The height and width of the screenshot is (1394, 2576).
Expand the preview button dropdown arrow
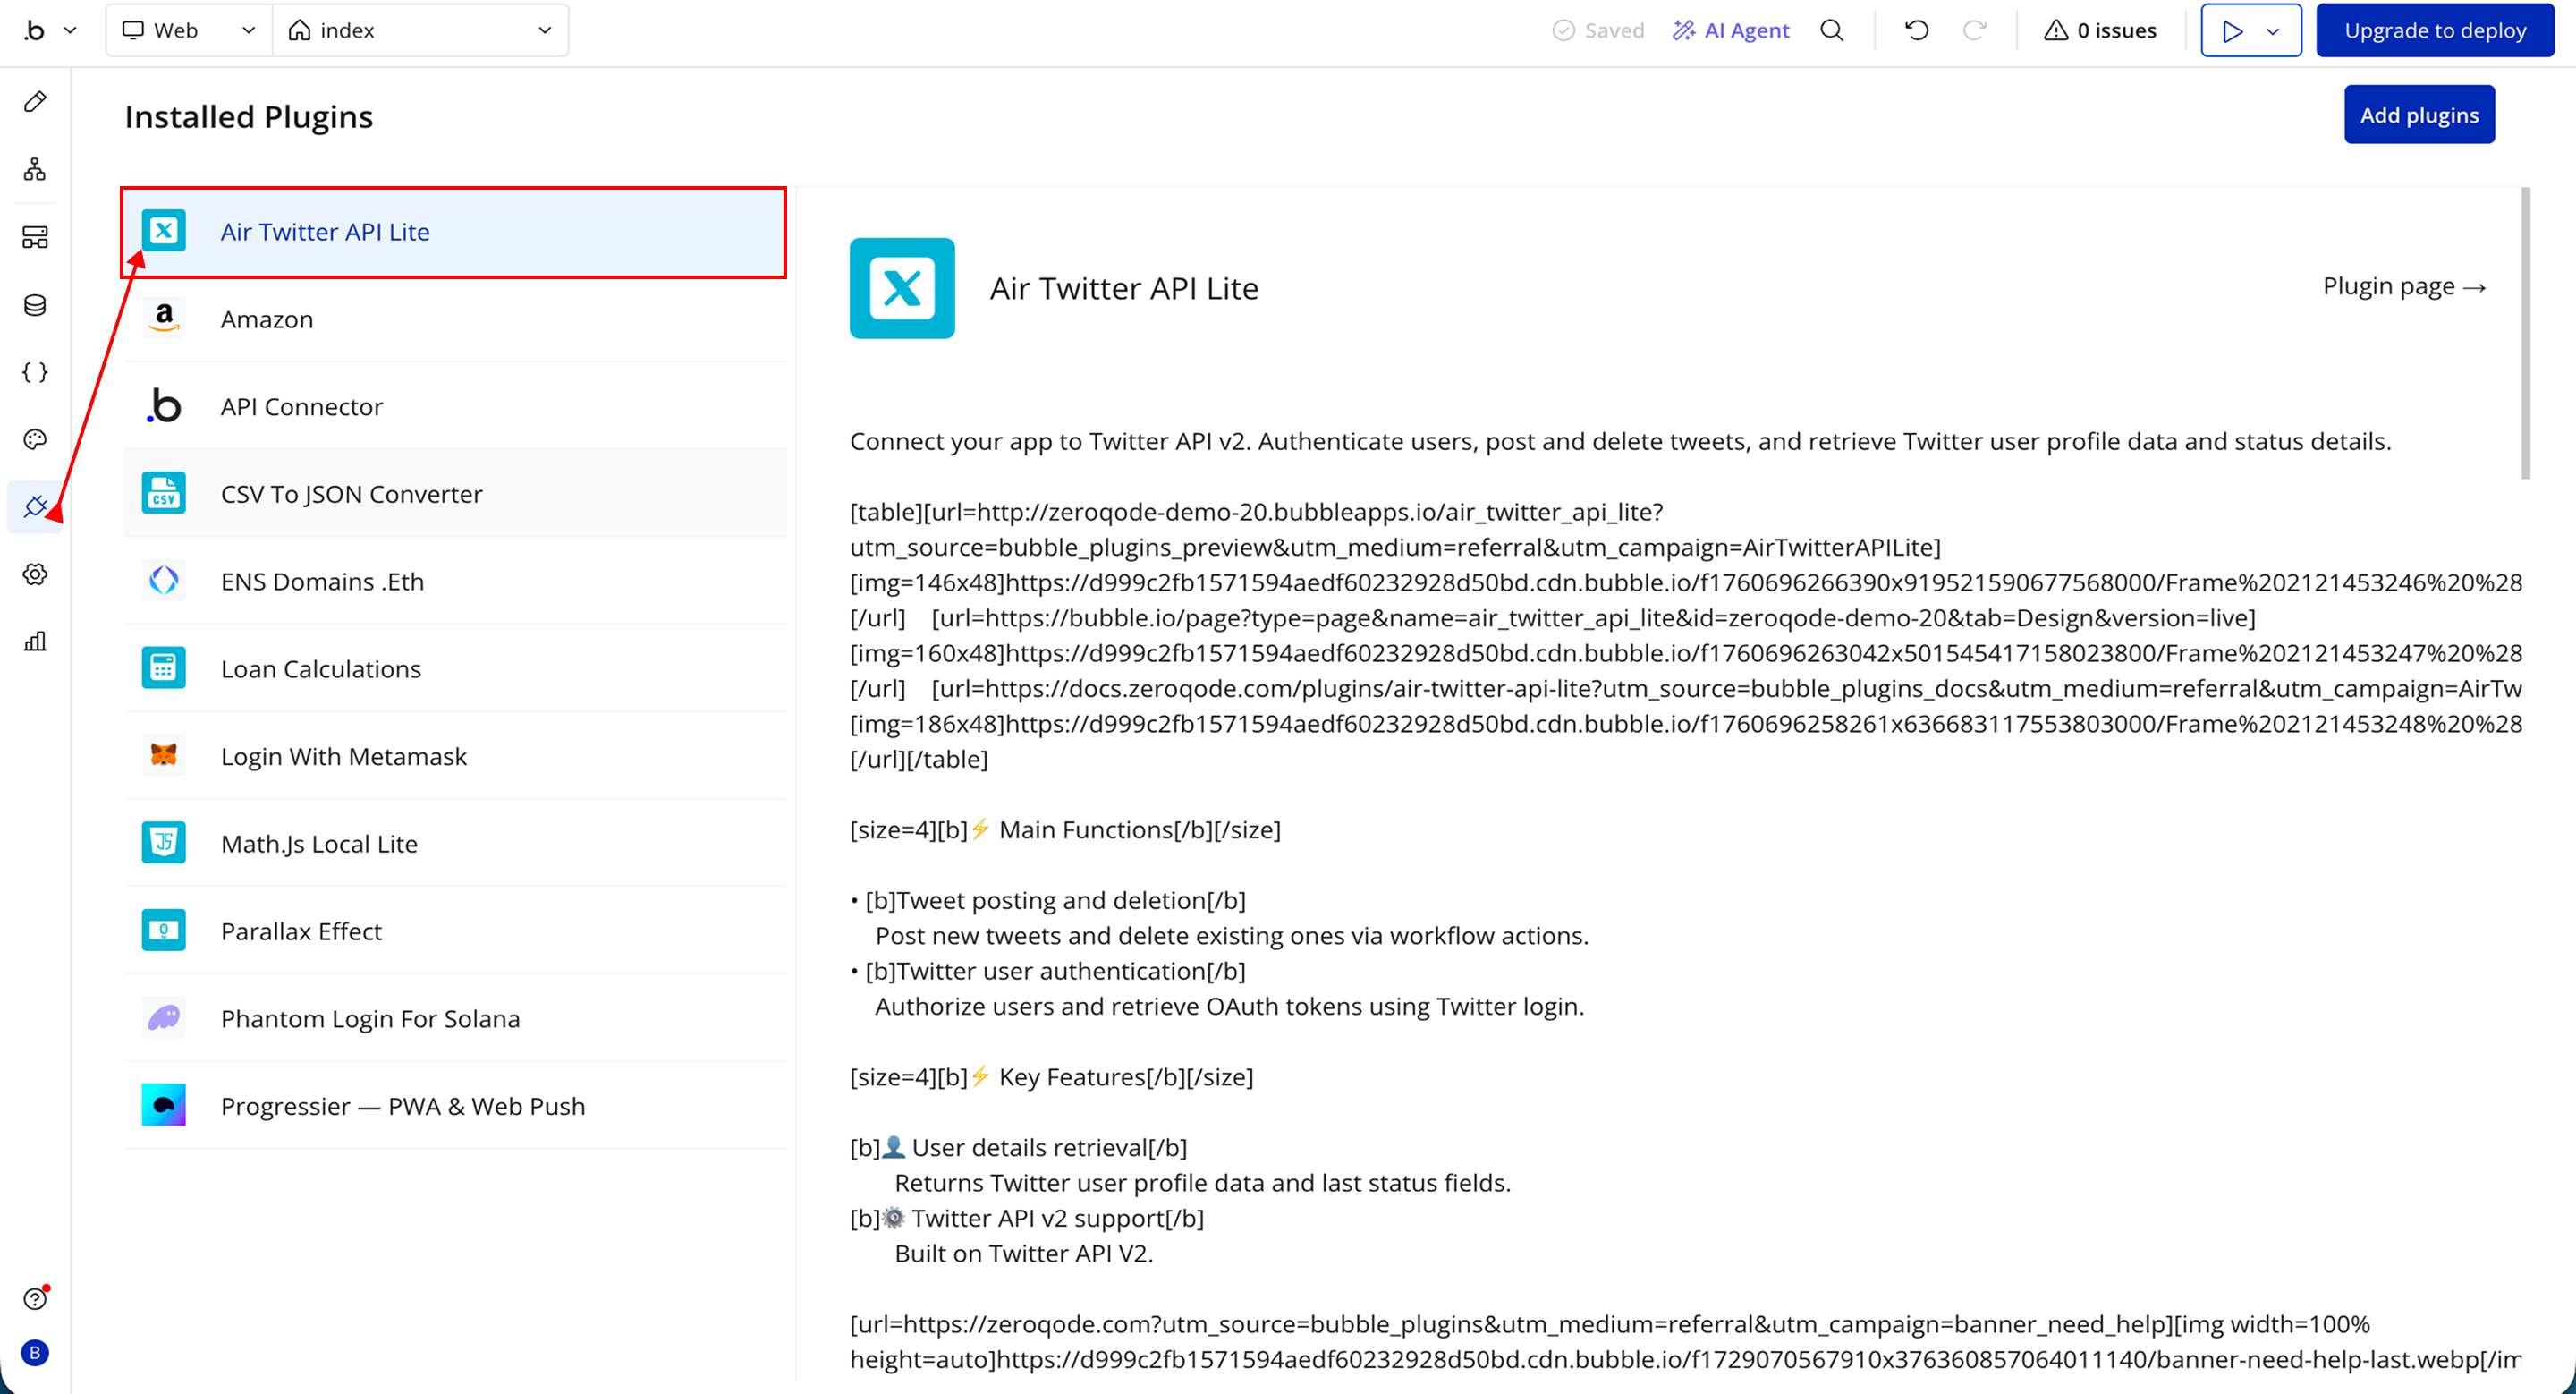click(2273, 31)
